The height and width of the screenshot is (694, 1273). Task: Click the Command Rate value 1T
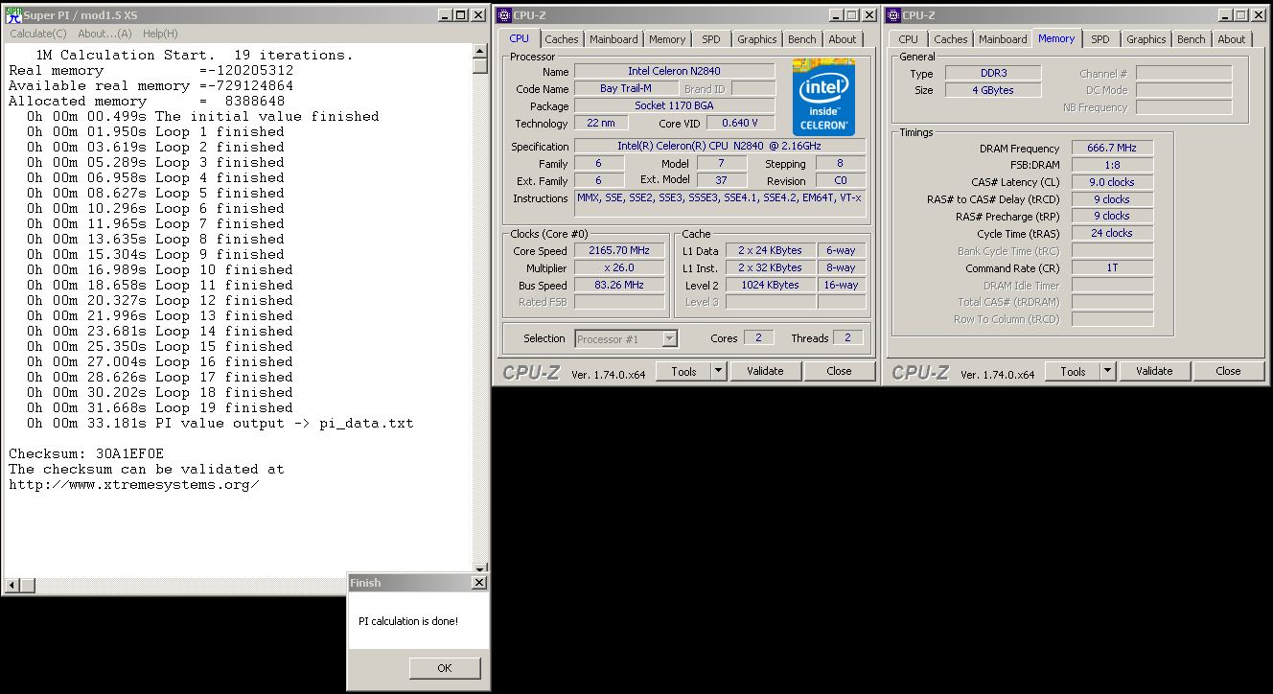1112,267
